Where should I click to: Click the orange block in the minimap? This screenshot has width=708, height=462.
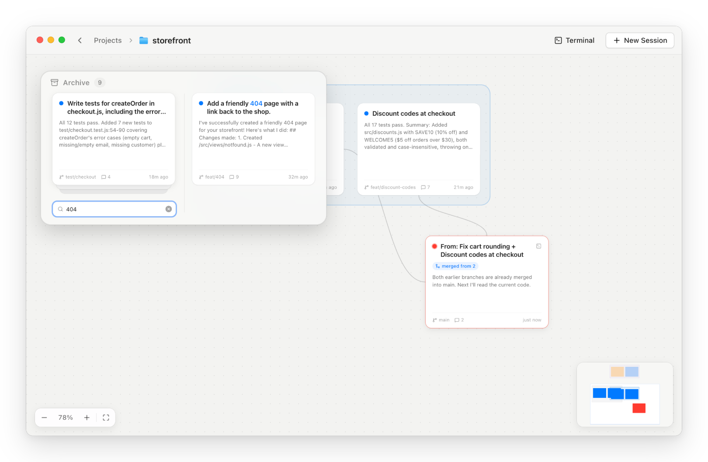(x=617, y=372)
